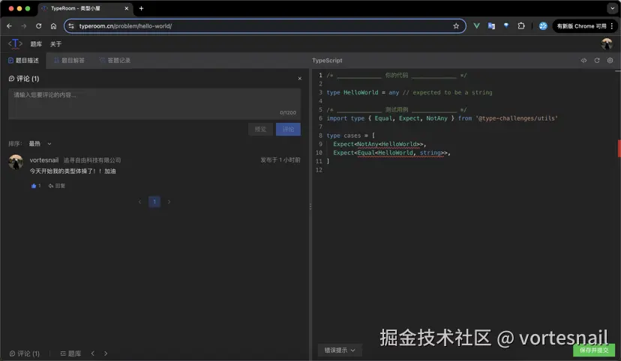Switch to the 题目解答 tab

[69, 61]
